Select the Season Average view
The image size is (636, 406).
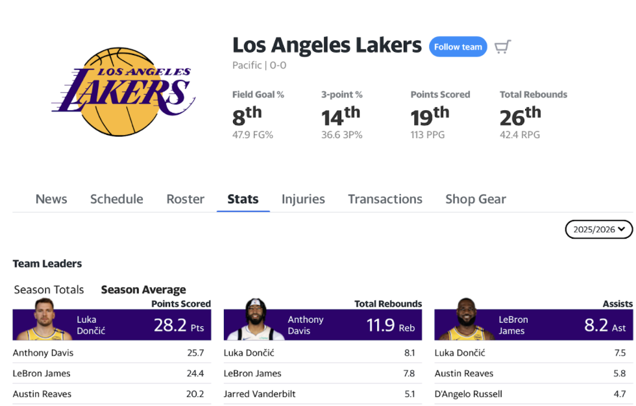[143, 290]
